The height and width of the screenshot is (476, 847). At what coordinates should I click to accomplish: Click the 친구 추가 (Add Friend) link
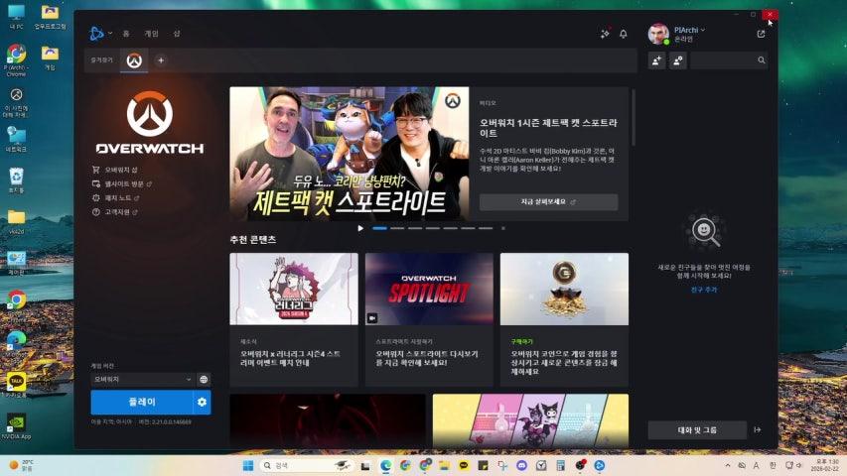pyautogui.click(x=703, y=290)
